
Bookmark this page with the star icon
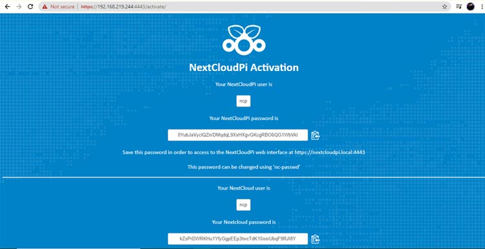[444, 6]
